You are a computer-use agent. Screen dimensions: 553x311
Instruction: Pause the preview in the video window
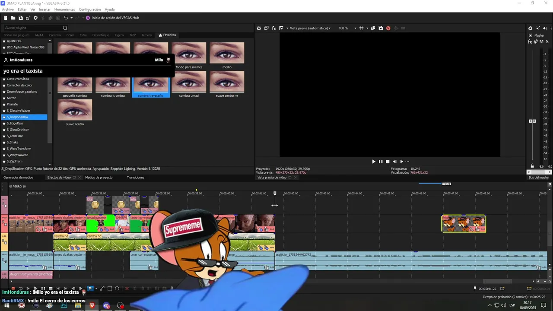point(381,162)
